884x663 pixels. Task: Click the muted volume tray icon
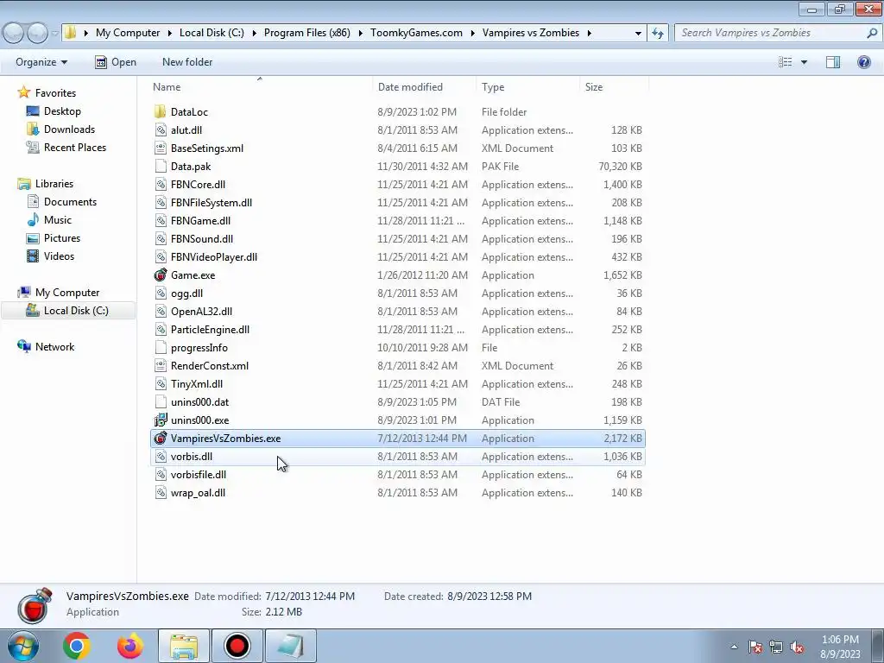tap(797, 647)
